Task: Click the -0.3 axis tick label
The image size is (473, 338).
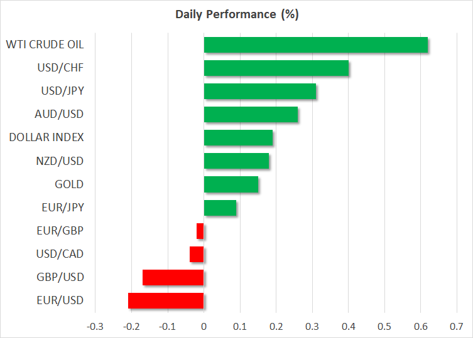Action: (94, 326)
